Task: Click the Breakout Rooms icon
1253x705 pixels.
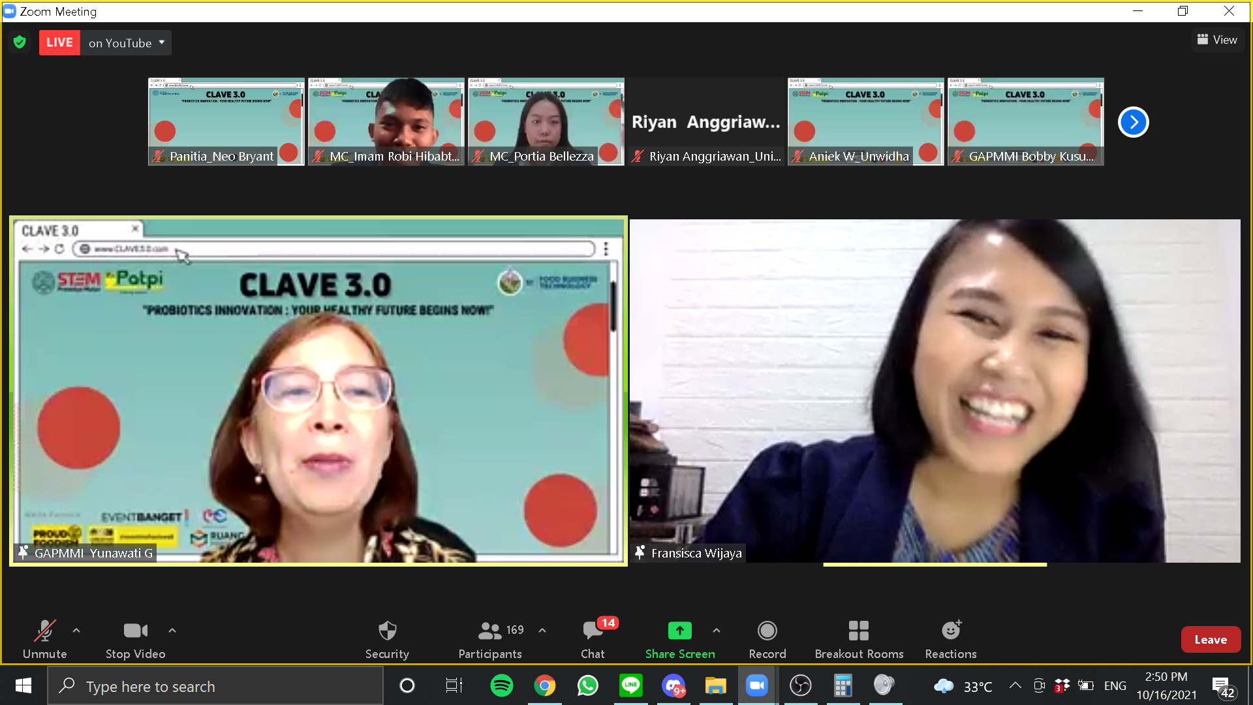Action: click(858, 631)
